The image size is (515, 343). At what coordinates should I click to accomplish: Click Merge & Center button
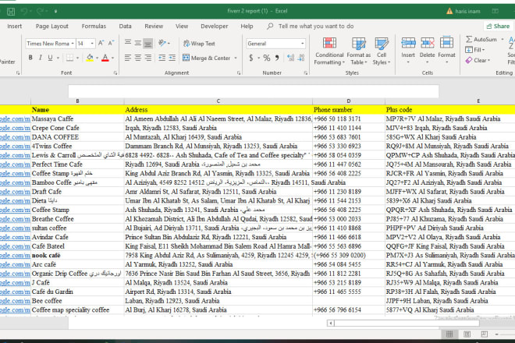(207, 58)
